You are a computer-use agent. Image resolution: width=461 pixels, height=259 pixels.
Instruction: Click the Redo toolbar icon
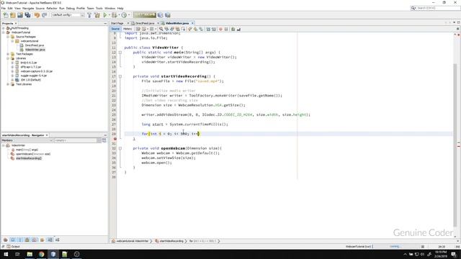pyautogui.click(x=45, y=15)
